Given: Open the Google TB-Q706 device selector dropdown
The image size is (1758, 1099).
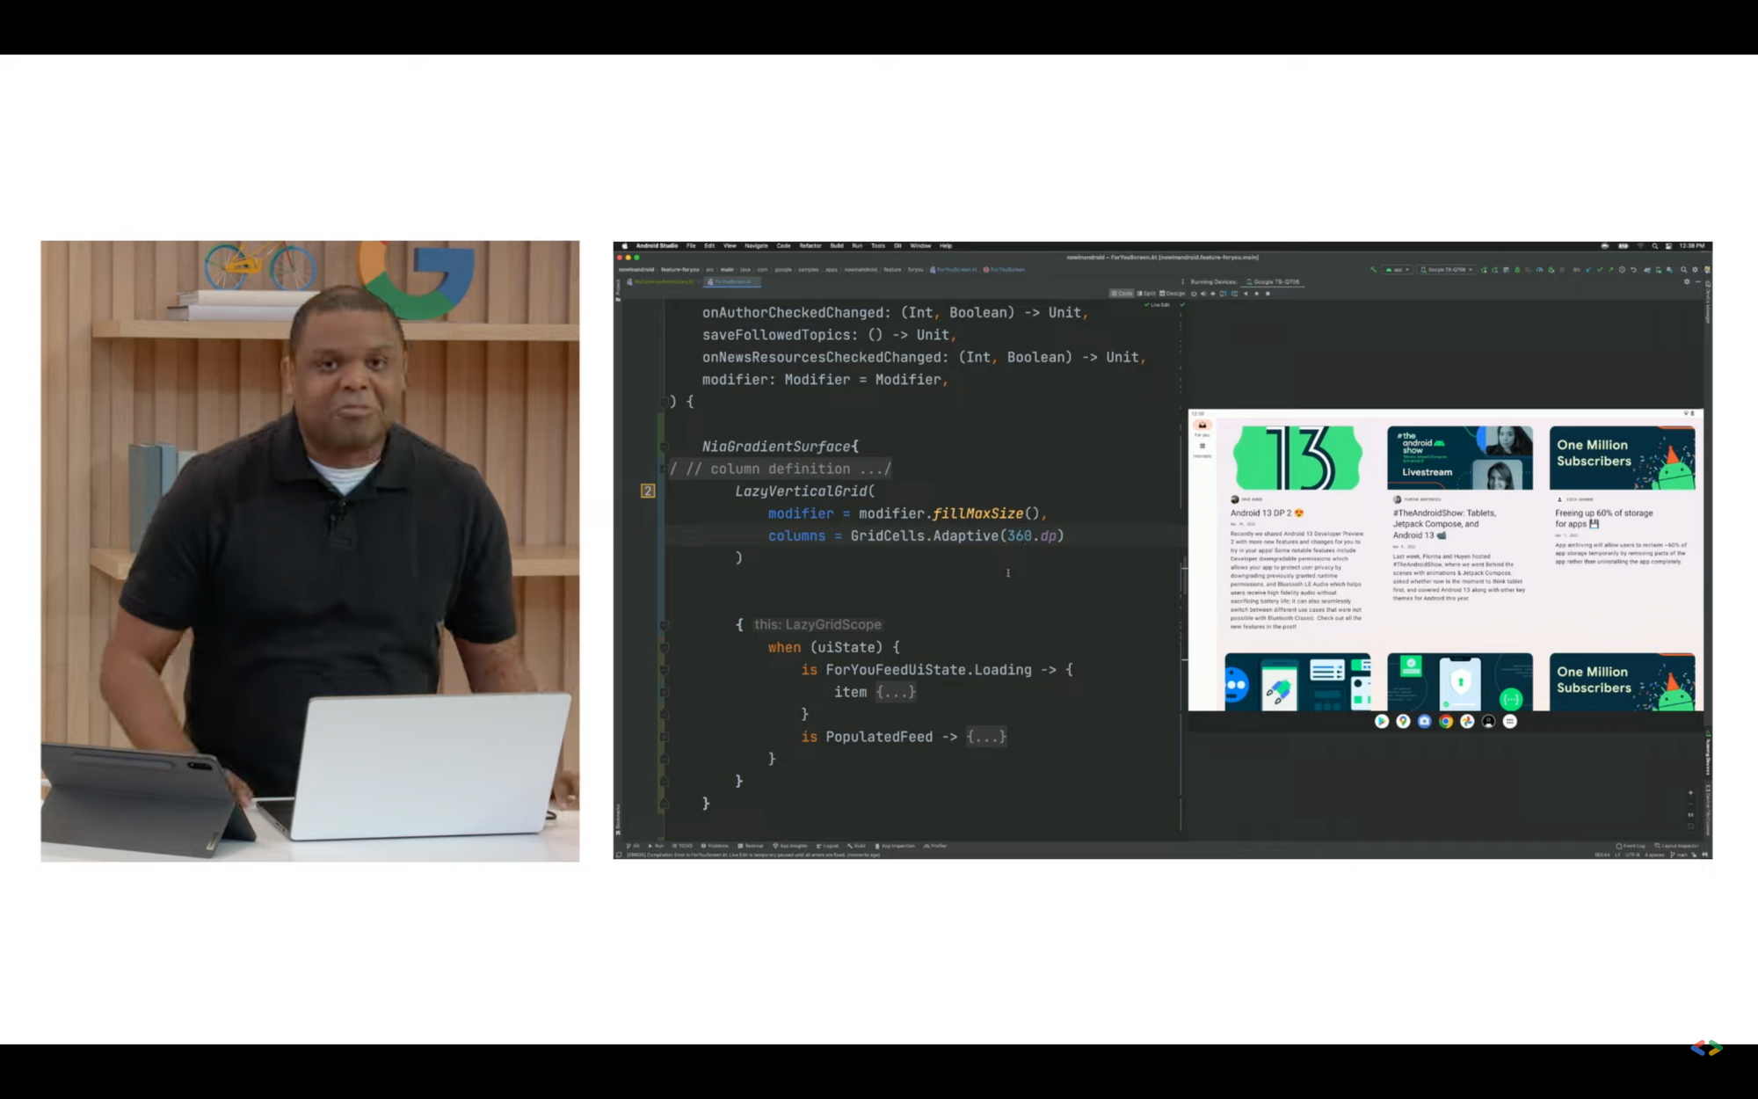Looking at the screenshot, I should click(x=1446, y=270).
